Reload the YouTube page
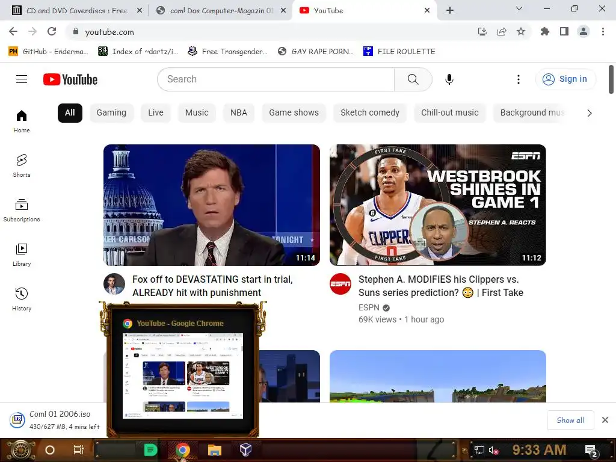Viewport: 616px width, 462px height. 52,31
